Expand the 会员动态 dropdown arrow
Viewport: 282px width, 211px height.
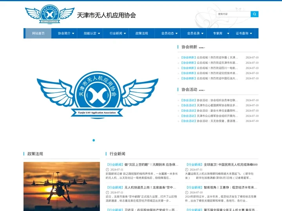tap(177, 34)
